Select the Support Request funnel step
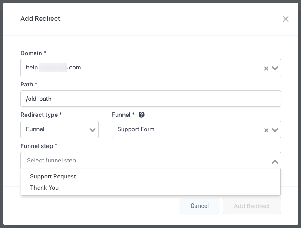 point(53,176)
